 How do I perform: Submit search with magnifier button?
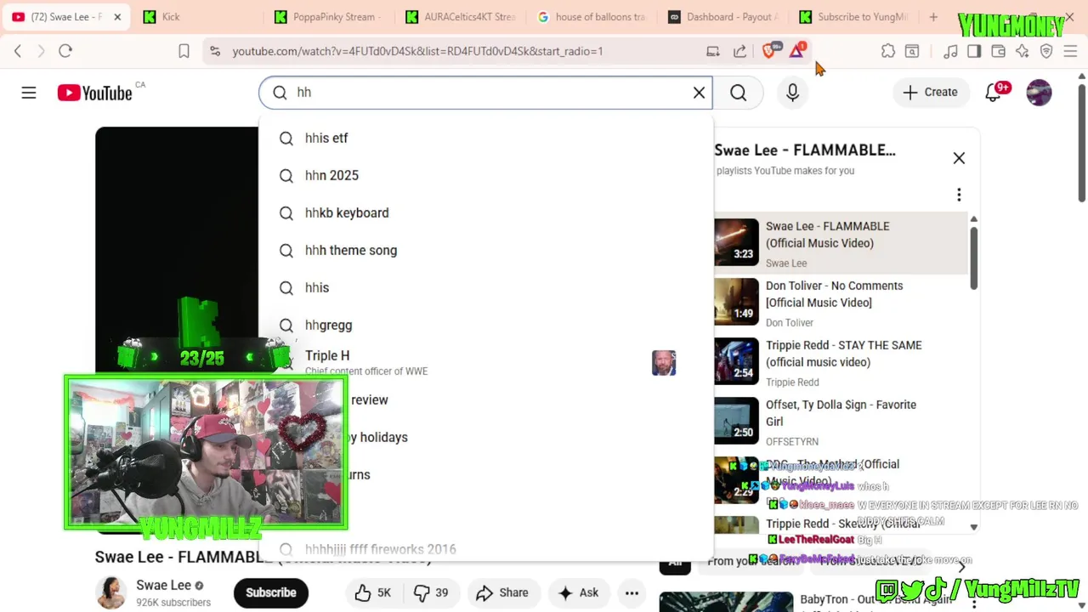(x=738, y=93)
